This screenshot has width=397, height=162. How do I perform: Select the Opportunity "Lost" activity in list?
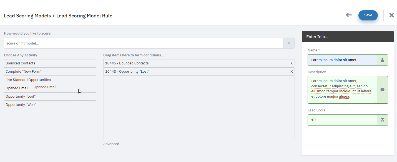[50, 96]
